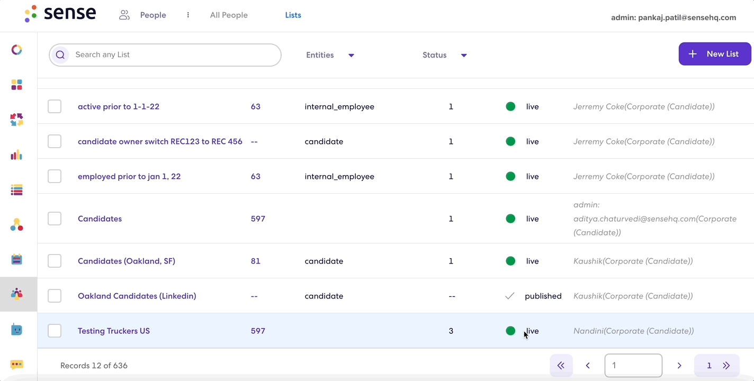This screenshot has height=381, width=754.
Task: Click the checkmark icon beside published status
Action: (510, 296)
